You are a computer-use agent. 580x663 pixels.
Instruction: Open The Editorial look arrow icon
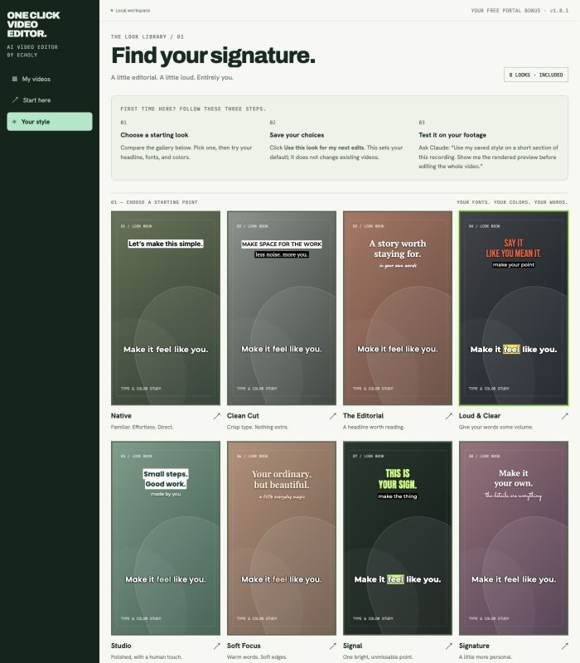pyautogui.click(x=448, y=416)
